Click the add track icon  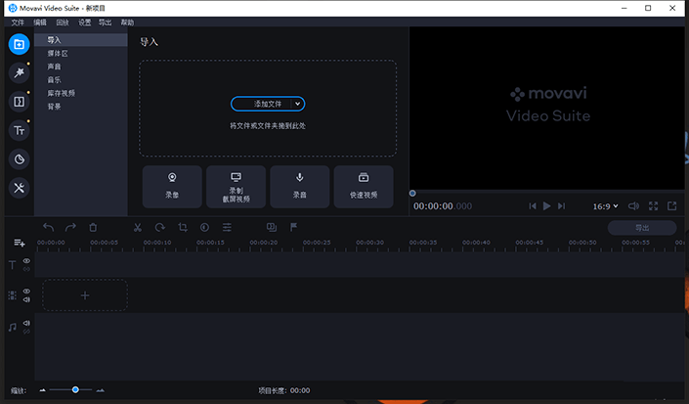pyautogui.click(x=20, y=243)
